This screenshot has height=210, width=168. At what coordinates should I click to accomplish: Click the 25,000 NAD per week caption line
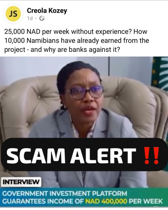pos(76,32)
